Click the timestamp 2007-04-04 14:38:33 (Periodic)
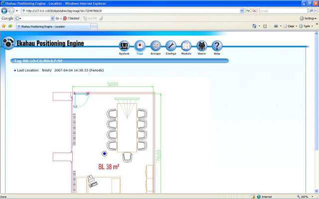319x199 pixels. (79, 70)
